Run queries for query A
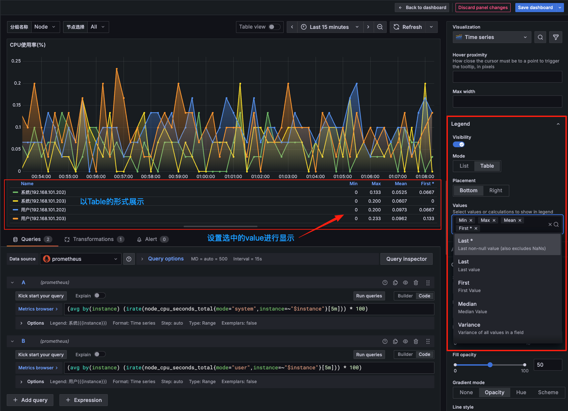This screenshot has height=411, width=568. [x=369, y=296]
